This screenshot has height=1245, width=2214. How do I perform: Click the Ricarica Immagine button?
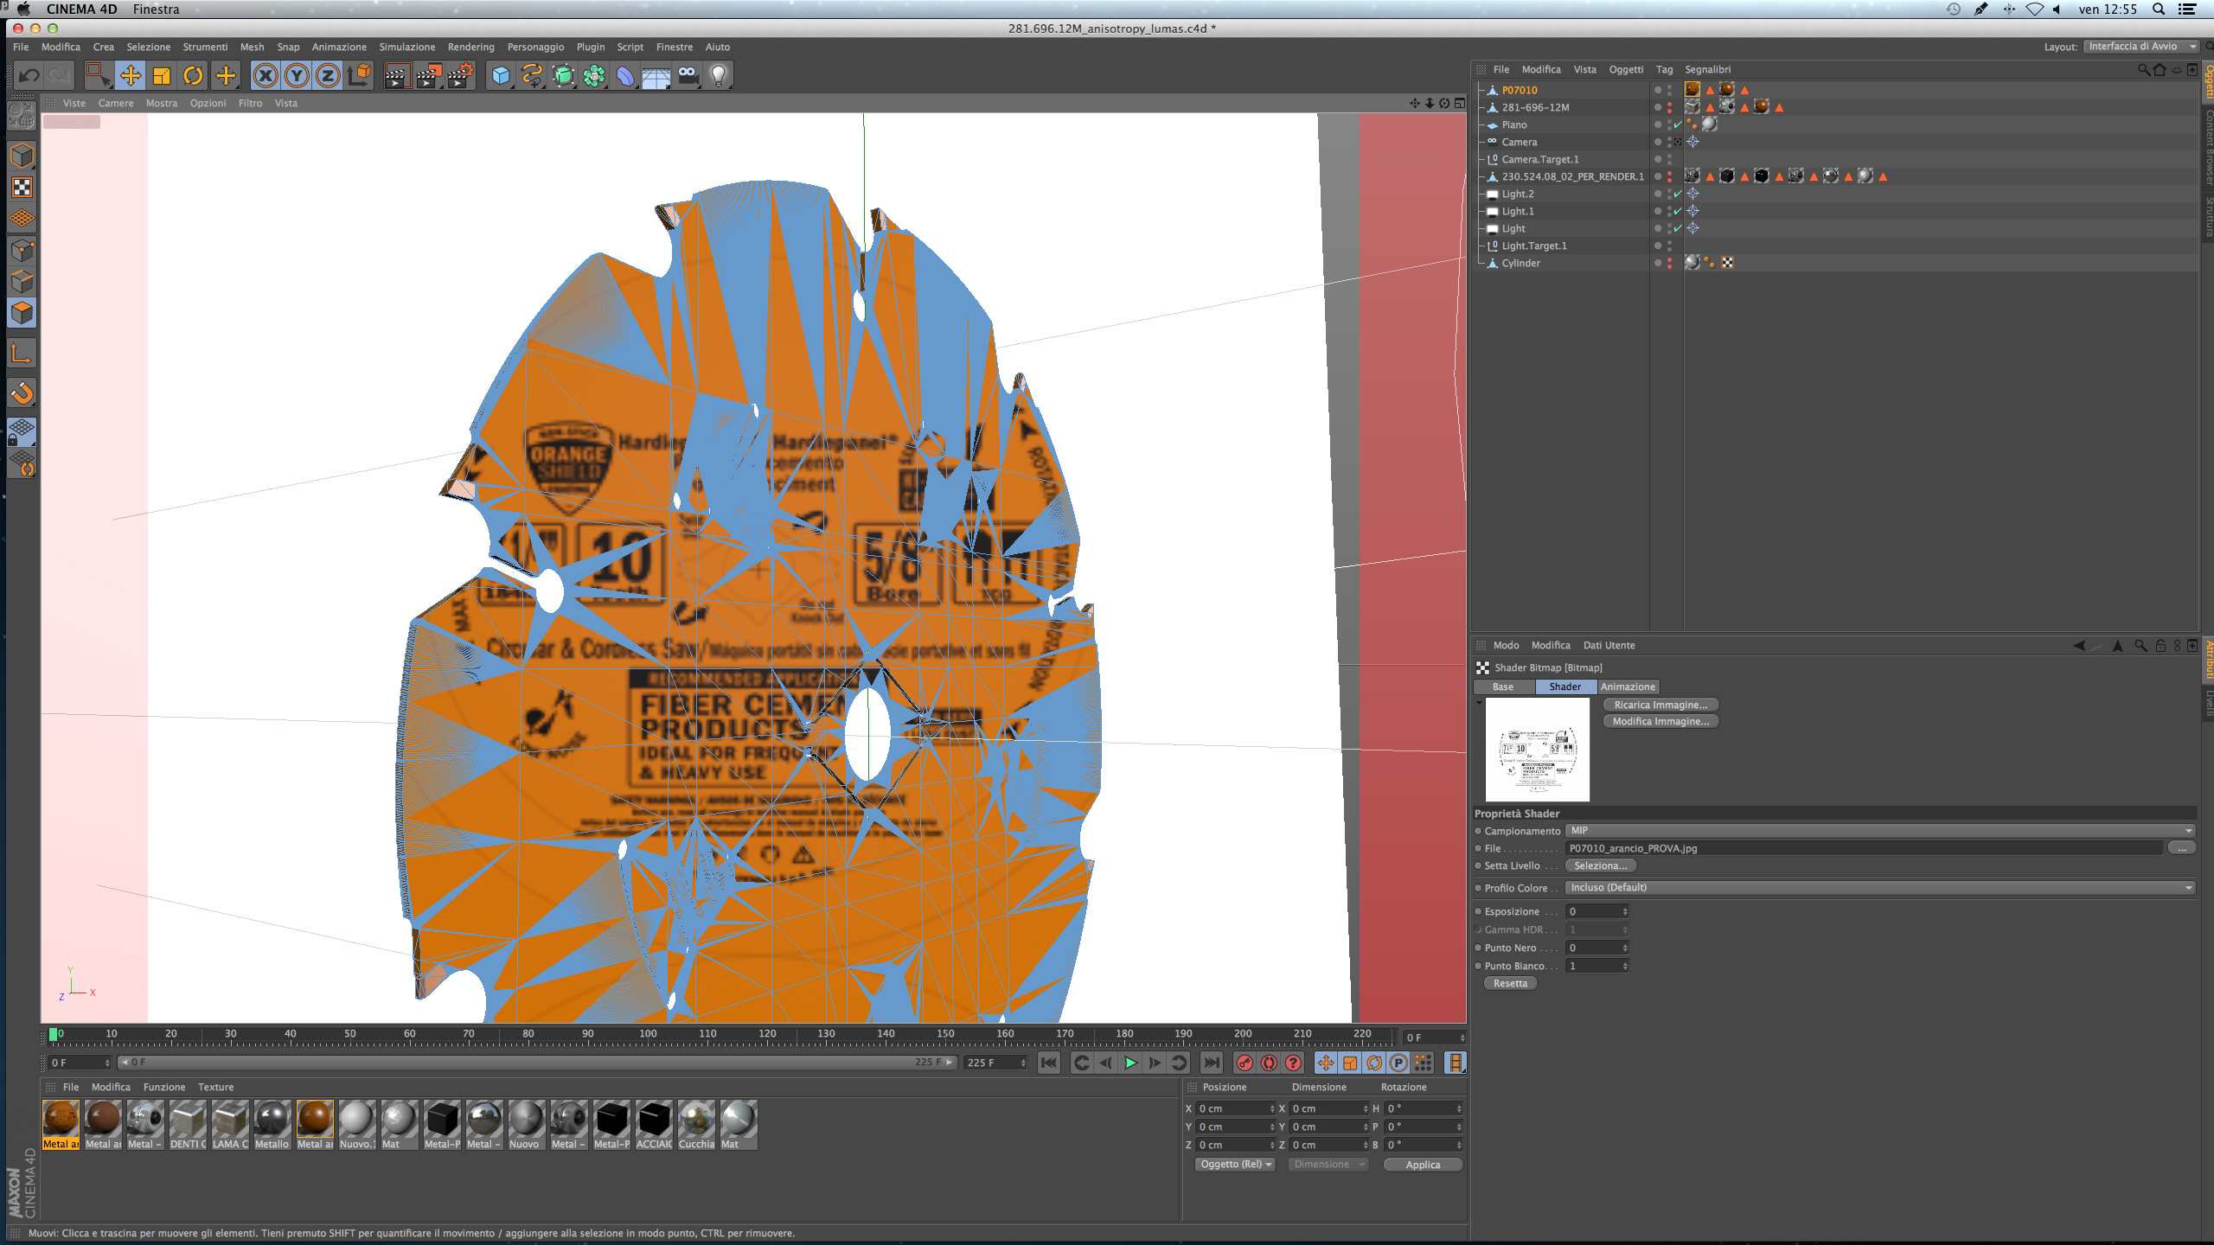coord(1660,705)
